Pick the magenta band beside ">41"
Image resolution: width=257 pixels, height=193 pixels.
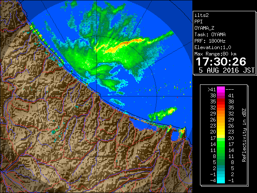(221, 90)
